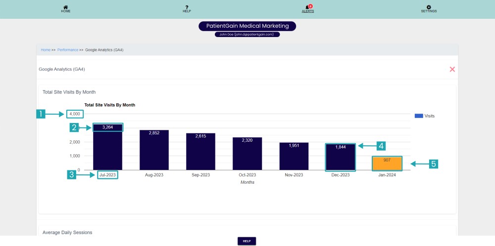The width and height of the screenshot is (495, 246).
Task: Open Settings via the gear icon
Action: tap(429, 7)
